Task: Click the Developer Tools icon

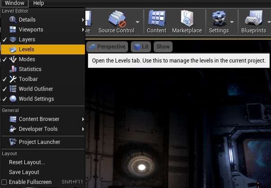Action: click(x=13, y=129)
